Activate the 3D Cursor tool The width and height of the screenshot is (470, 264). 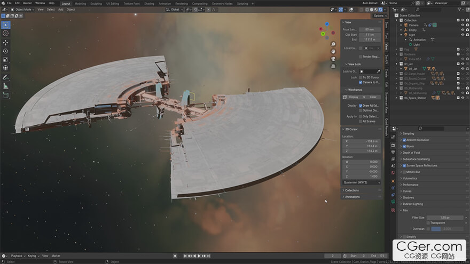(x=6, y=34)
